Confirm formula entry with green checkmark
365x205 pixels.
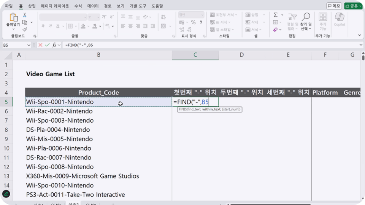(47, 45)
